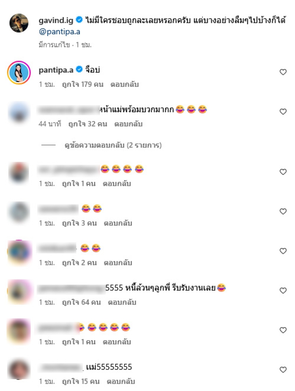This screenshot has height=391, width=295.
Task: Tap heart on the five laughing emojis comment
Action: [283, 330]
